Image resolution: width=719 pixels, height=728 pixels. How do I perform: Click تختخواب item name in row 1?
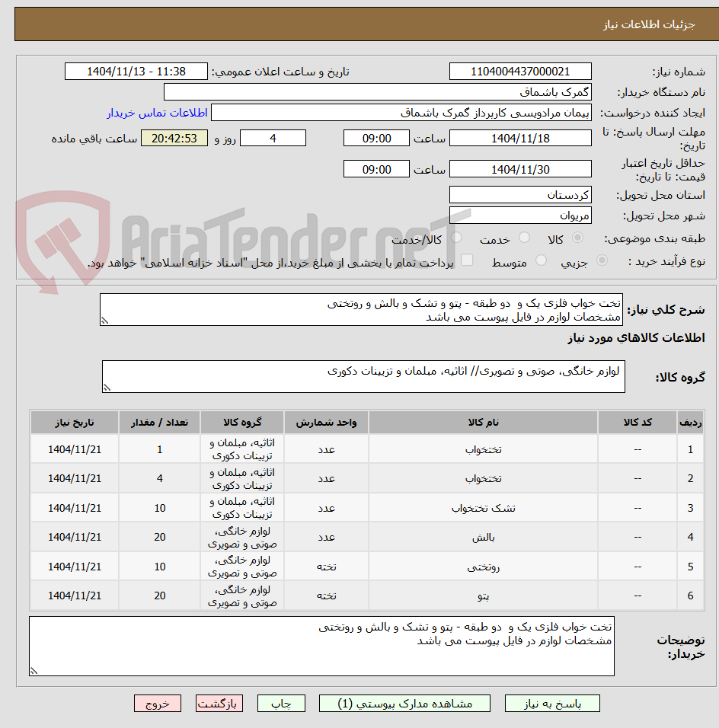483,449
